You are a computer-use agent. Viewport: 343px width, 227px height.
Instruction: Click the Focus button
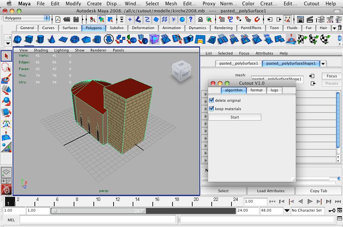tap(332, 76)
